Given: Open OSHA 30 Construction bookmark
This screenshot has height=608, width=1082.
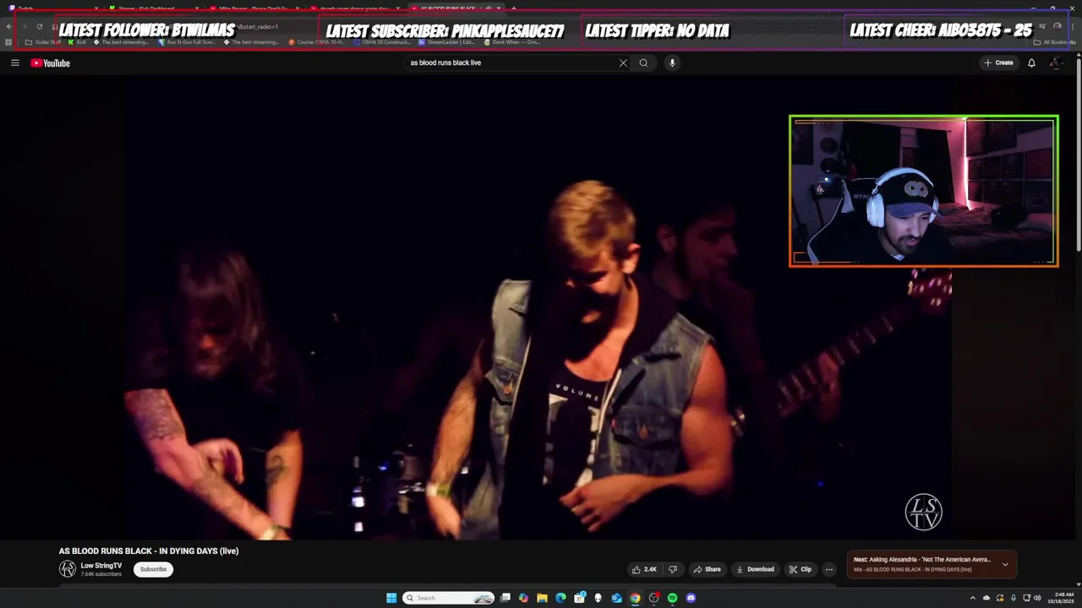Looking at the screenshot, I should (382, 42).
